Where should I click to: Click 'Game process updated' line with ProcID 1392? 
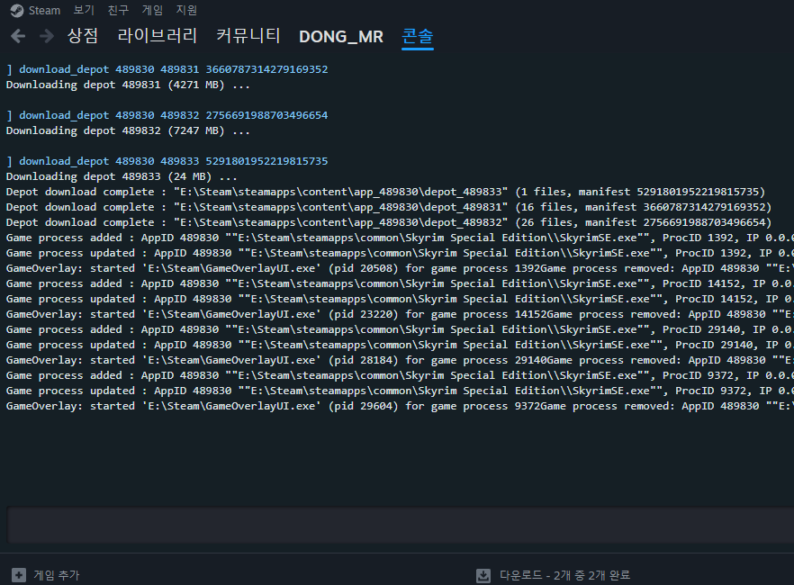pos(400,253)
